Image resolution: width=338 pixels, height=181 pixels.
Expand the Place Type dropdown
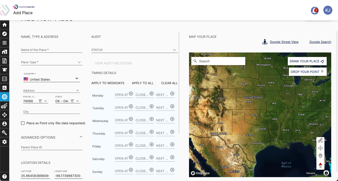click(79, 62)
